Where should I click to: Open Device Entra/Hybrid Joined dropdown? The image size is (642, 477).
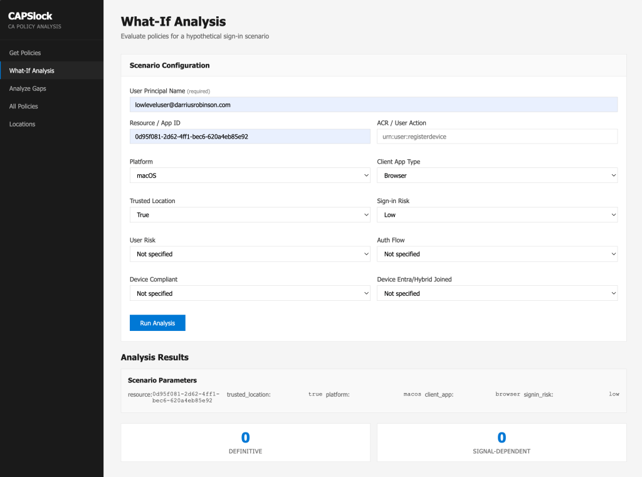pyautogui.click(x=497, y=293)
